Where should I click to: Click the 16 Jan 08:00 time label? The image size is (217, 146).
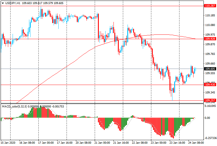[27, 143]
